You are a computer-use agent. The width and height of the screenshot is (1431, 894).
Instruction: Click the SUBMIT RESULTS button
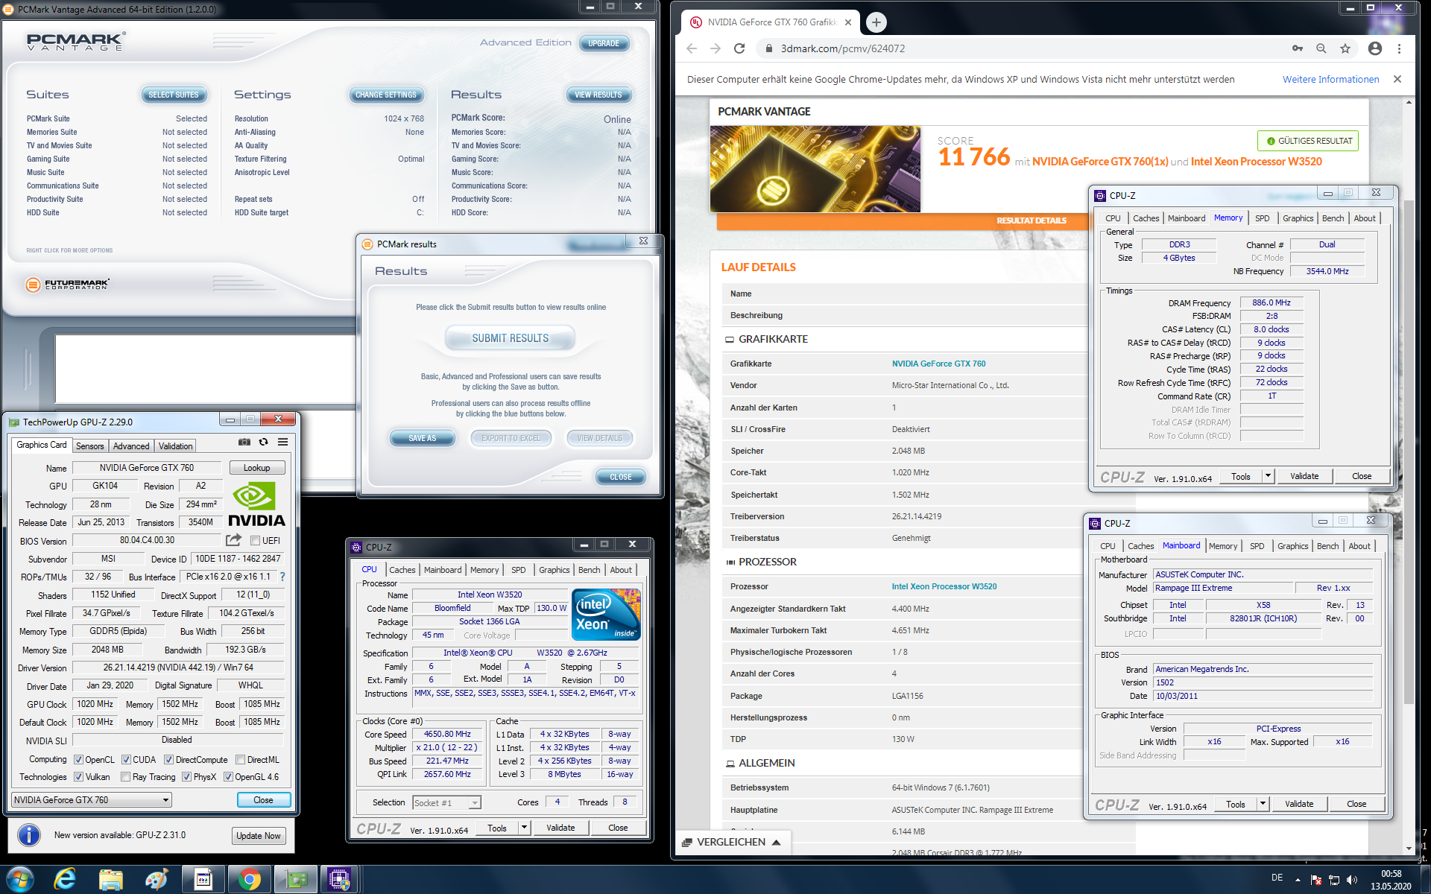510,338
